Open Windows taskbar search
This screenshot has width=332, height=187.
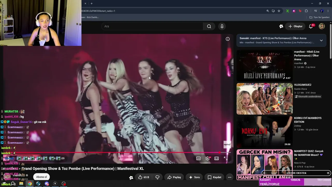click(x=13, y=184)
